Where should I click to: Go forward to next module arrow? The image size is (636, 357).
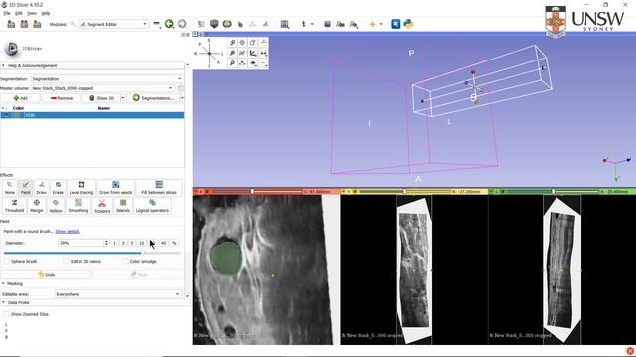click(182, 24)
